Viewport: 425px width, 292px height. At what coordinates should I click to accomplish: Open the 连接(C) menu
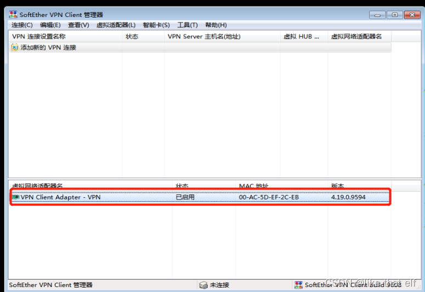coord(22,25)
